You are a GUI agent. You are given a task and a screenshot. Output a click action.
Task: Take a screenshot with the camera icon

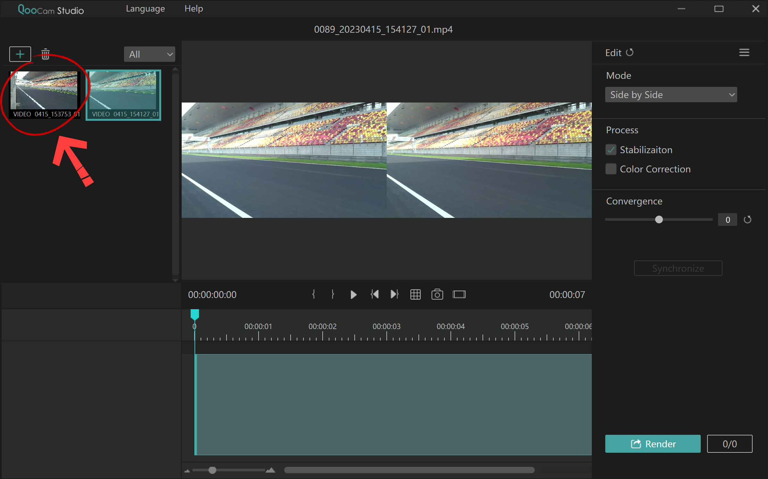437,294
